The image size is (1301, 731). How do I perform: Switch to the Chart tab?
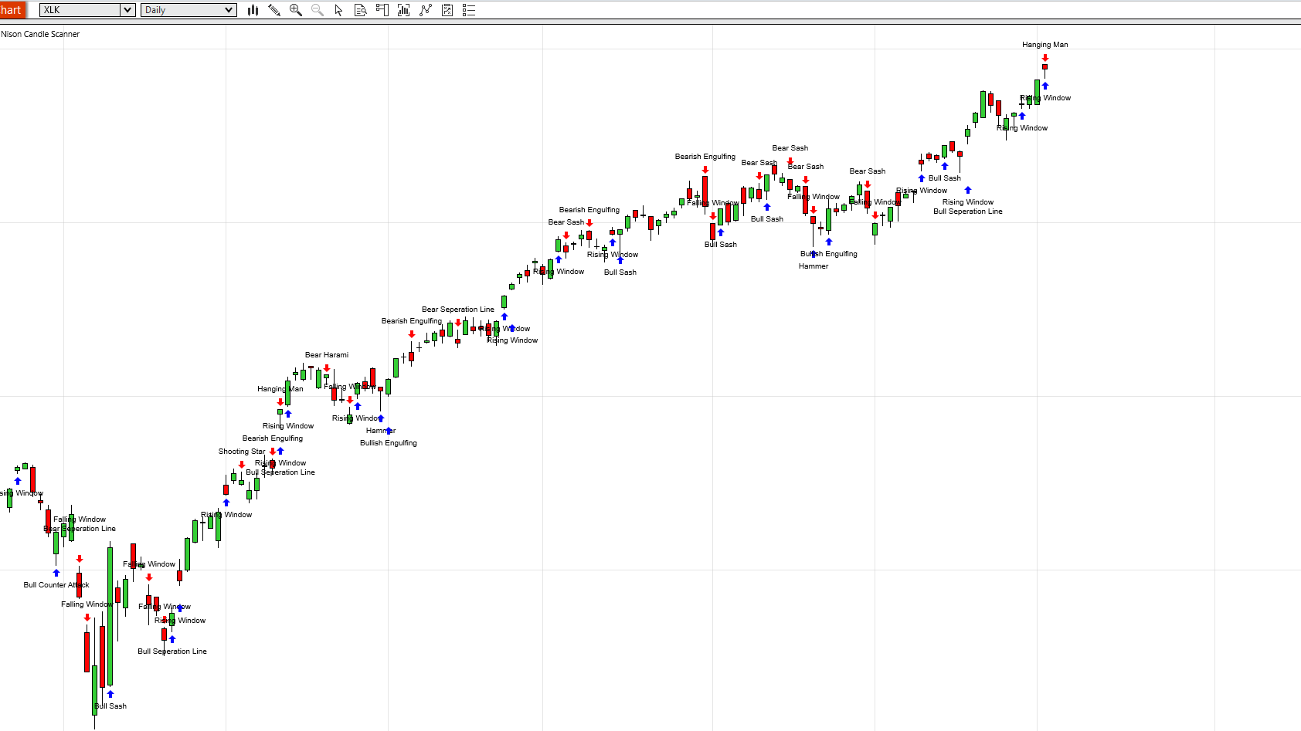(12, 10)
